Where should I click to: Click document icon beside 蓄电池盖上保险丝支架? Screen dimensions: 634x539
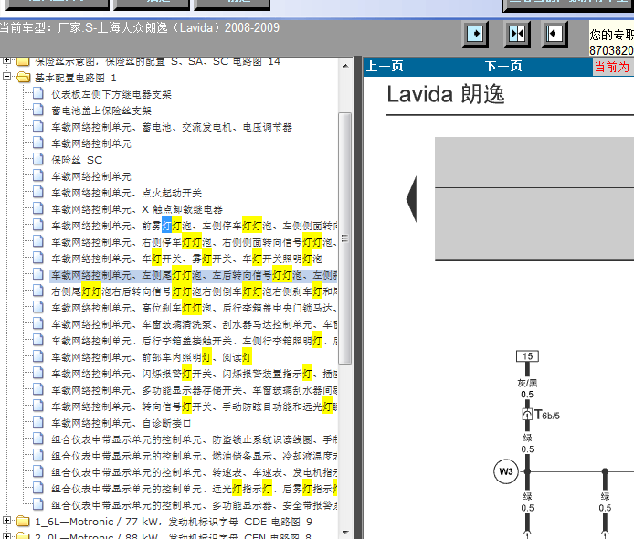click(38, 110)
